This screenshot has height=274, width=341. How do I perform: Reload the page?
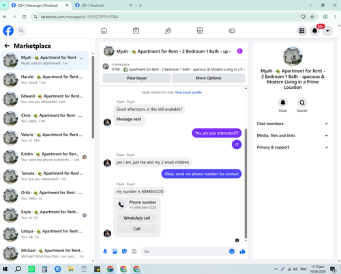24,16
